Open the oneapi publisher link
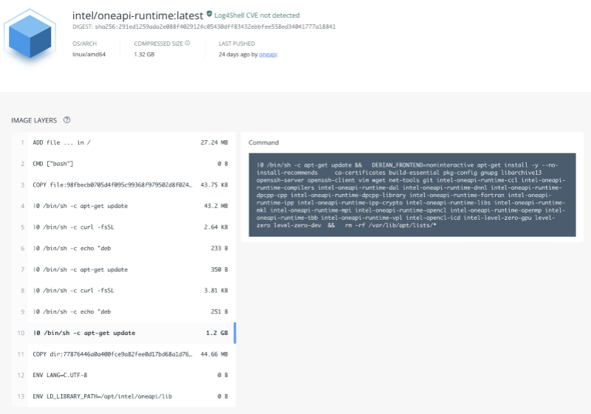Viewport: 591px width, 414px height. (x=268, y=55)
